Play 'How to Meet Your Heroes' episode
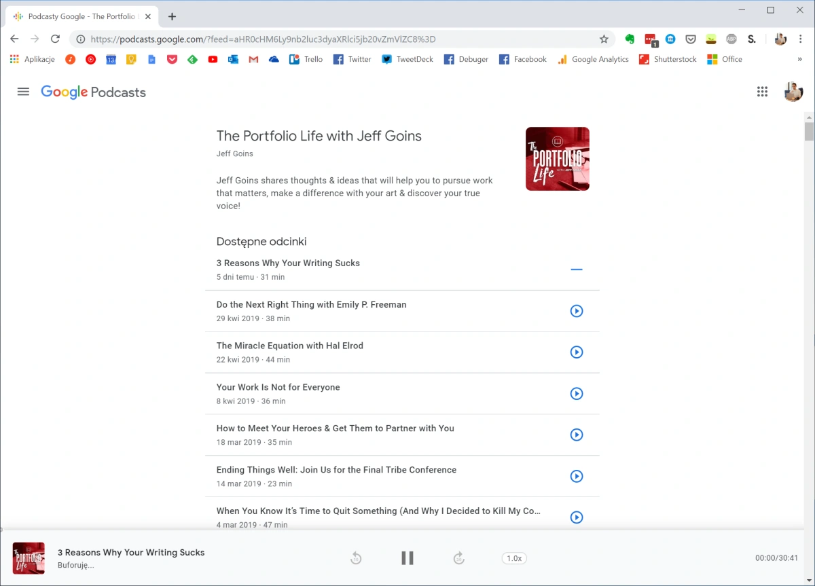The height and width of the screenshot is (586, 815). coord(577,435)
